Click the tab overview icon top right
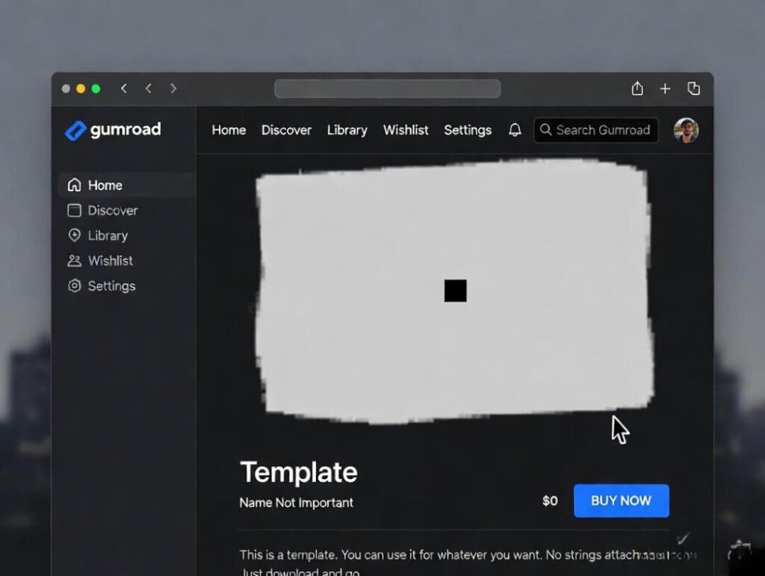The image size is (765, 576). 693,88
